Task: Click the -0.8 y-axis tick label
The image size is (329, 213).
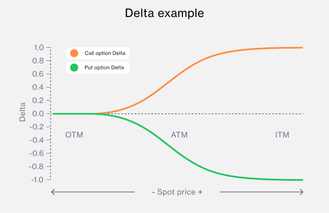Action: tap(38, 167)
